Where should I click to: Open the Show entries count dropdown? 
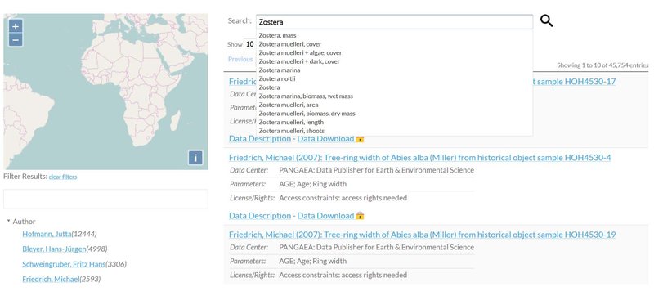click(249, 44)
